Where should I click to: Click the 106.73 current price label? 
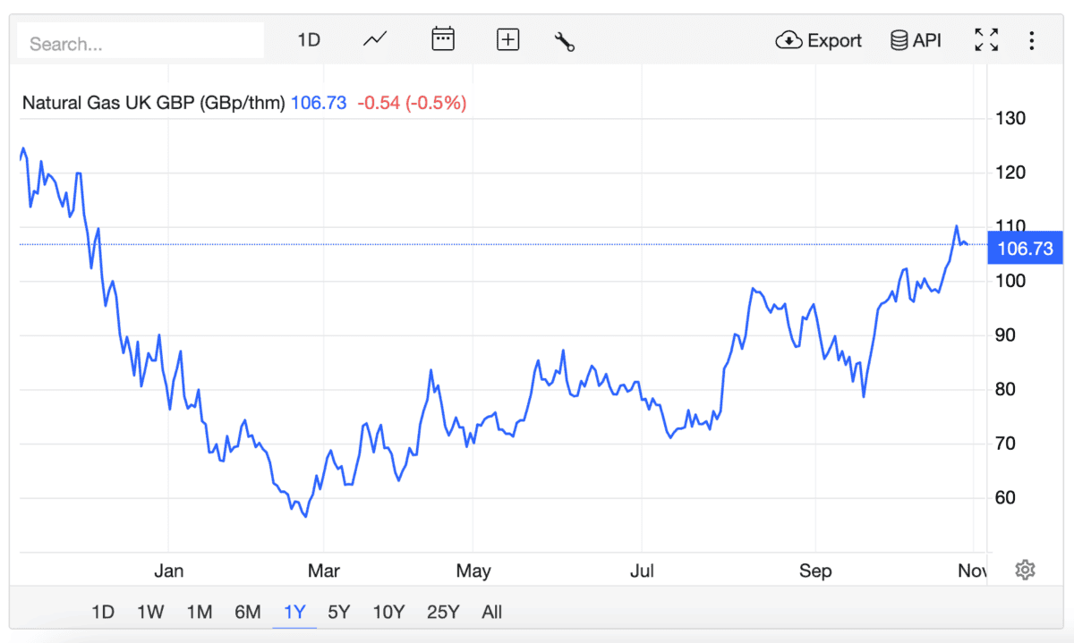tap(1025, 249)
